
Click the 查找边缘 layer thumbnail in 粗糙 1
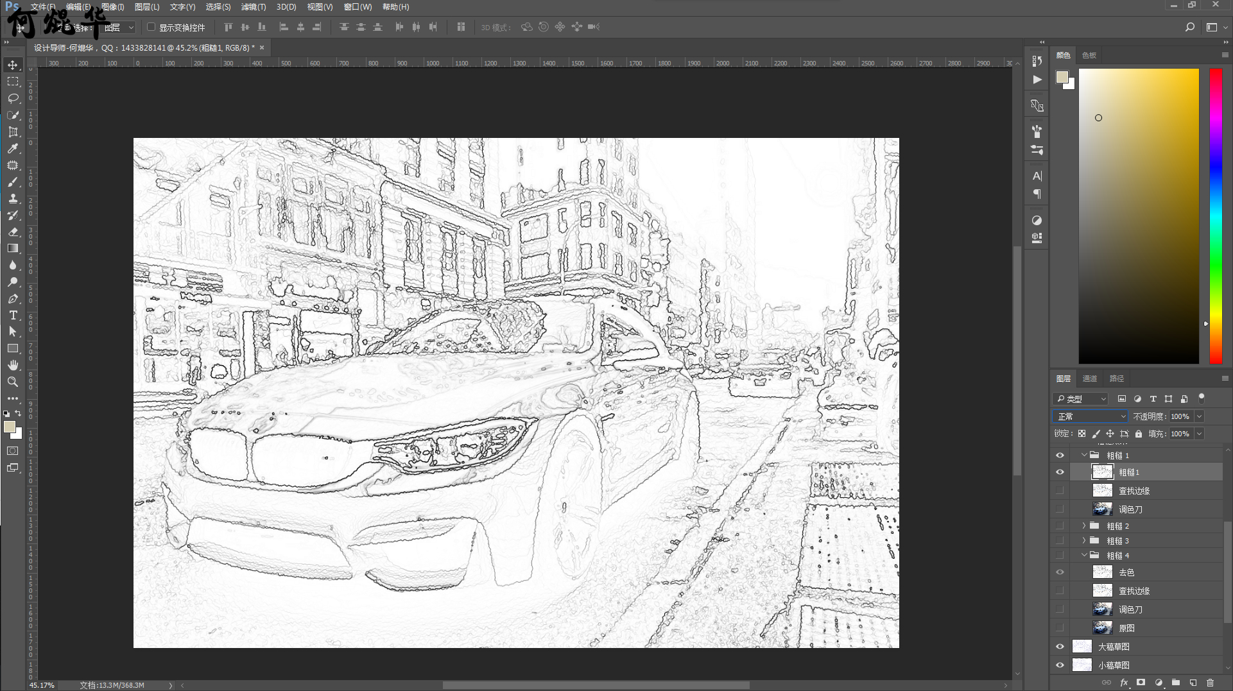(1102, 491)
